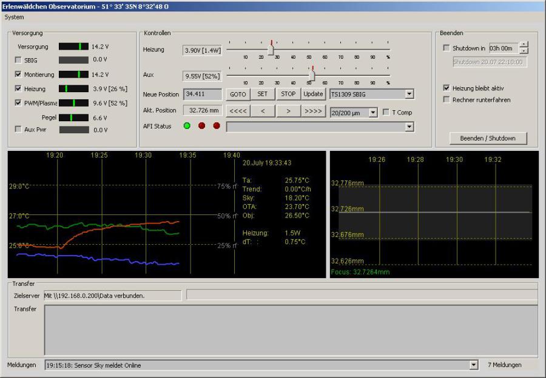The image size is (546, 378).
Task: Toggle the Heizung bleibt aktiv checkbox
Action: pyautogui.click(x=447, y=88)
